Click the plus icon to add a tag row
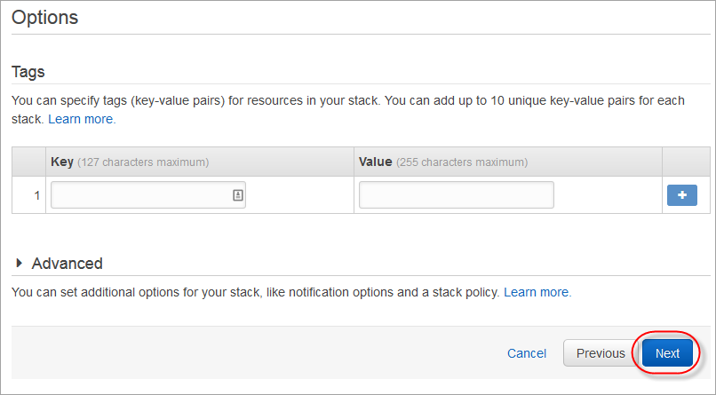 [x=681, y=195]
